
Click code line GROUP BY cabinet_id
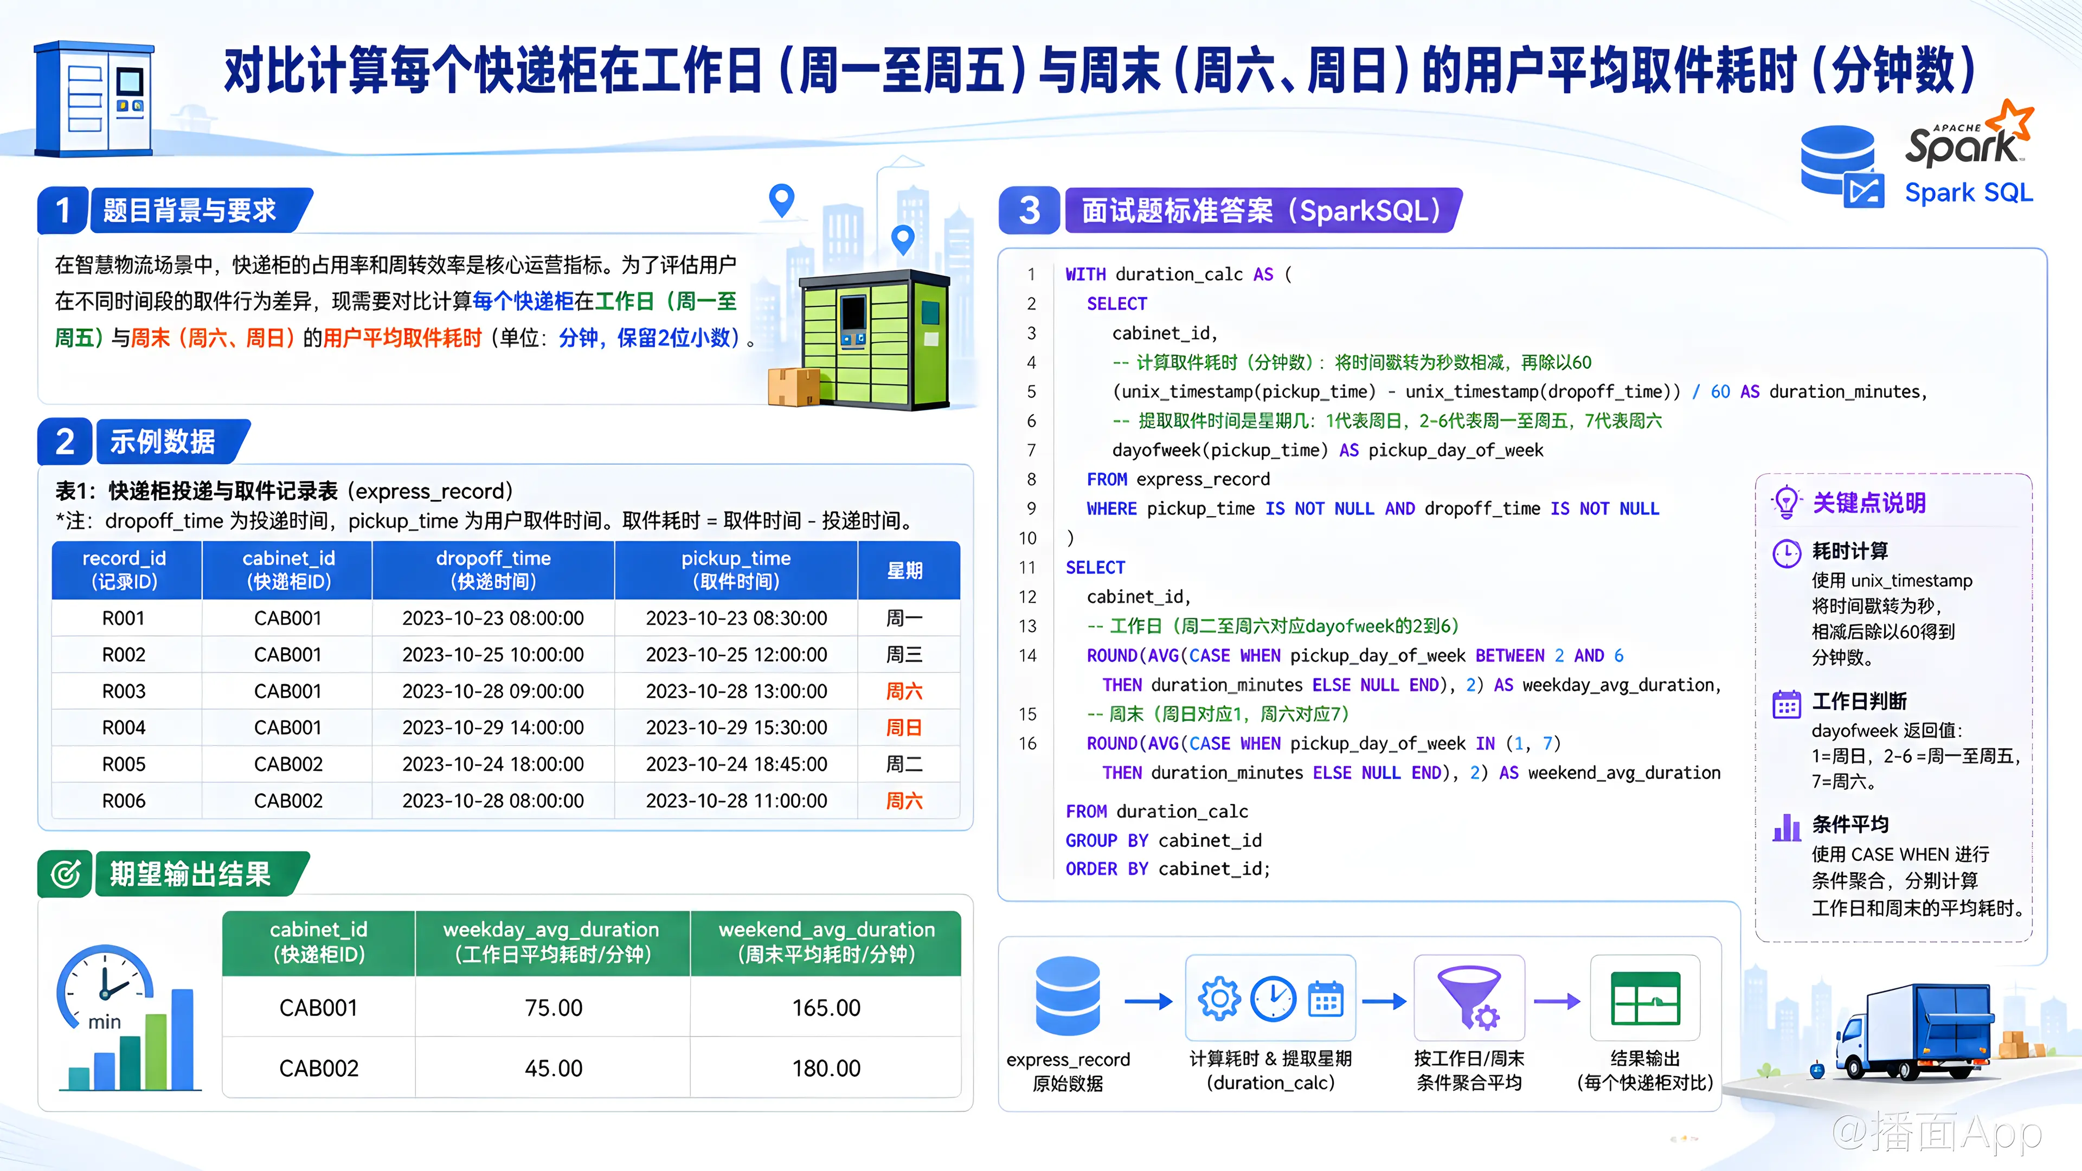[1164, 840]
